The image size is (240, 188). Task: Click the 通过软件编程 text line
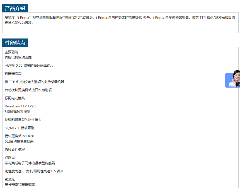pyautogui.click(x=15, y=150)
